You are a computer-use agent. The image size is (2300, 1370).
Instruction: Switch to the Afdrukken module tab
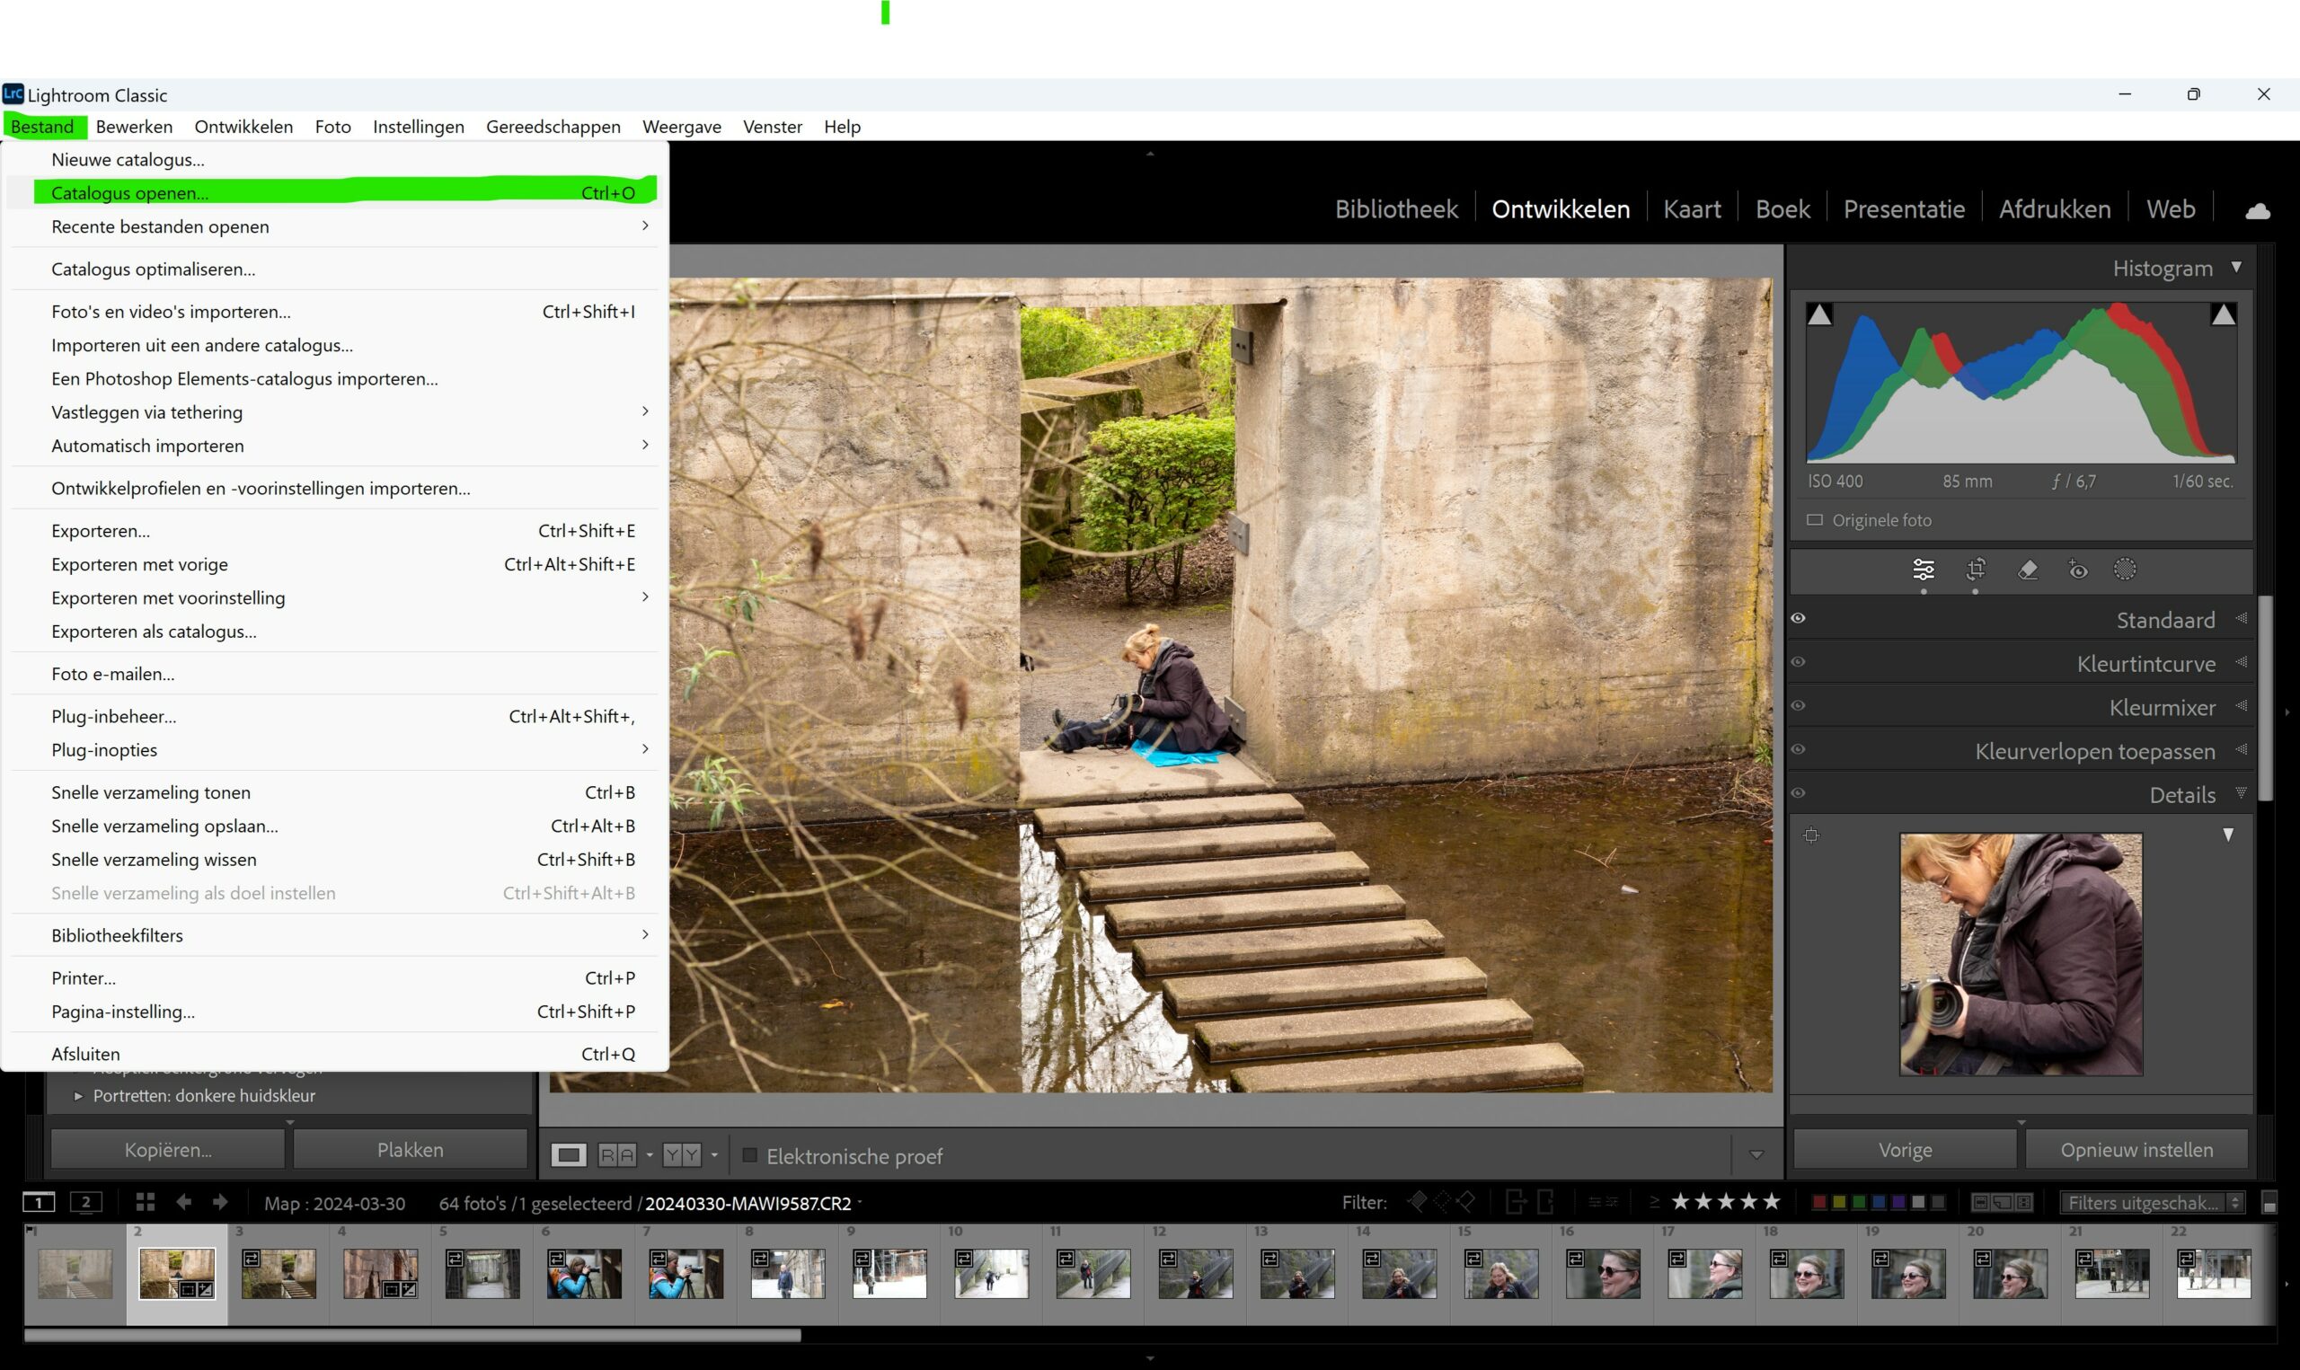[2055, 209]
